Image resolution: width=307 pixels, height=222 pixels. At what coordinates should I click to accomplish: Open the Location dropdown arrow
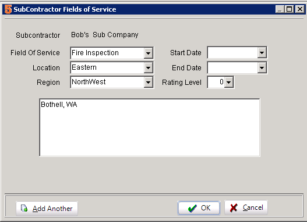148,68
